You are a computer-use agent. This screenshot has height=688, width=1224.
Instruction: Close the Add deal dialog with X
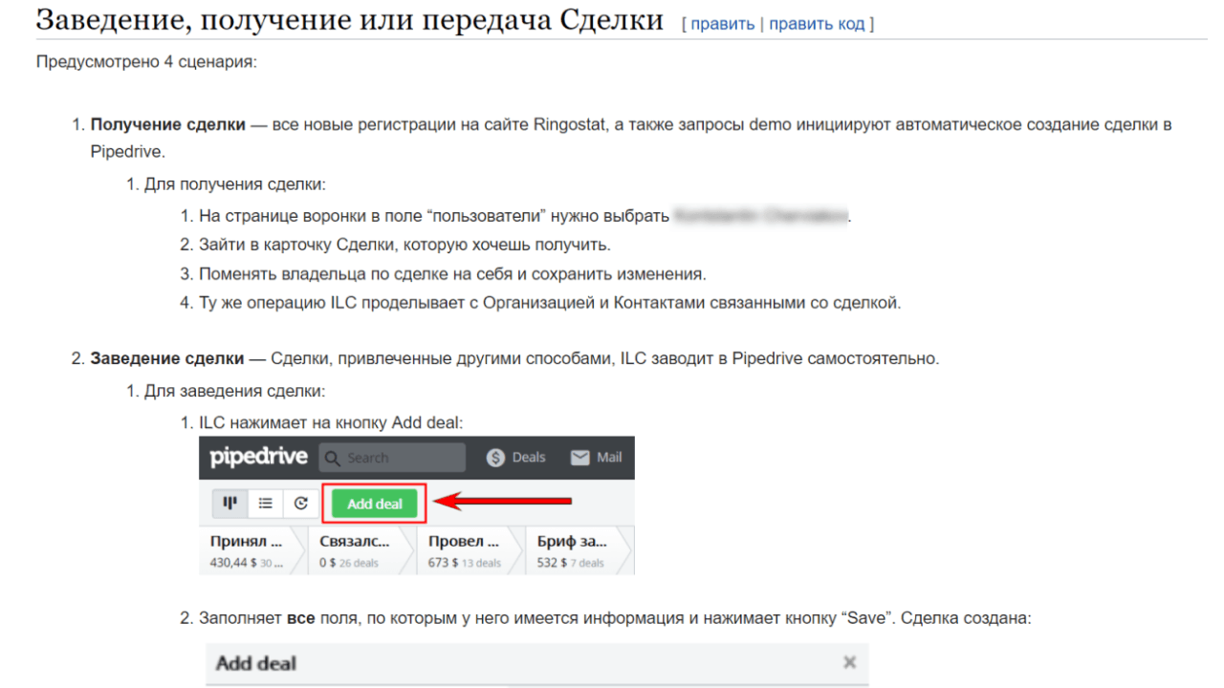pos(849,662)
